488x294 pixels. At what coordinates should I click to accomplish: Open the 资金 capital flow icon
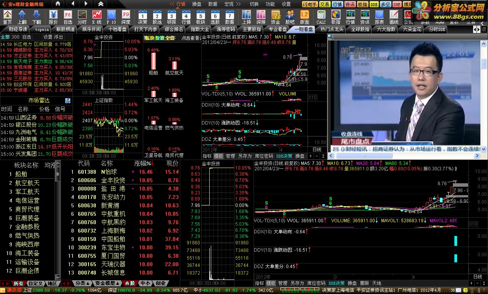point(275,17)
